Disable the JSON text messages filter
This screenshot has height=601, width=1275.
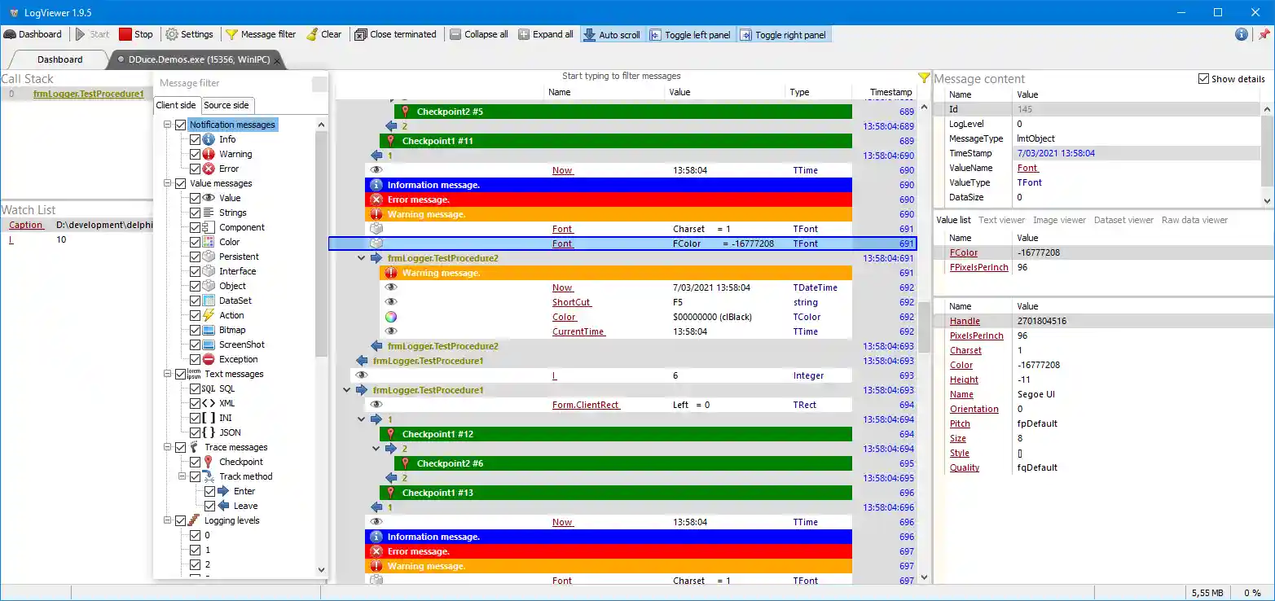pos(195,432)
